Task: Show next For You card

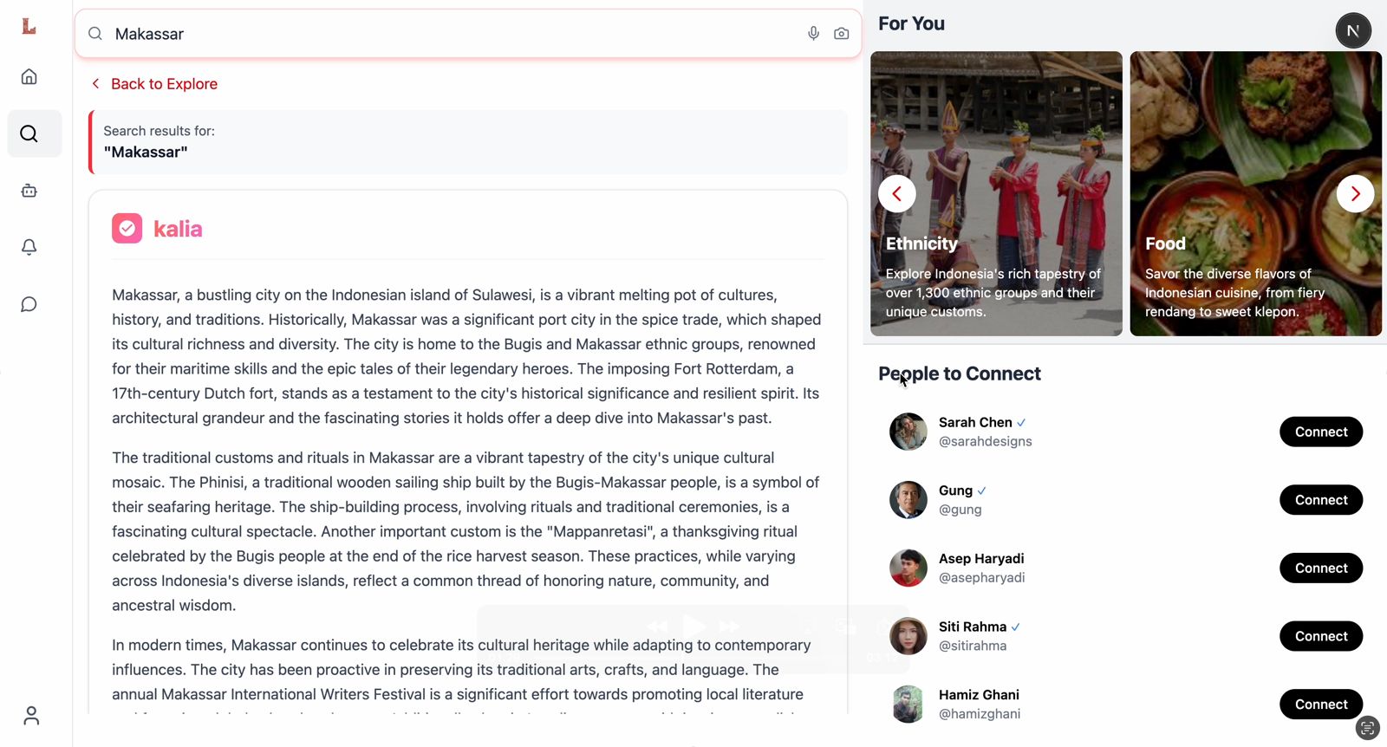Action: point(1355,194)
